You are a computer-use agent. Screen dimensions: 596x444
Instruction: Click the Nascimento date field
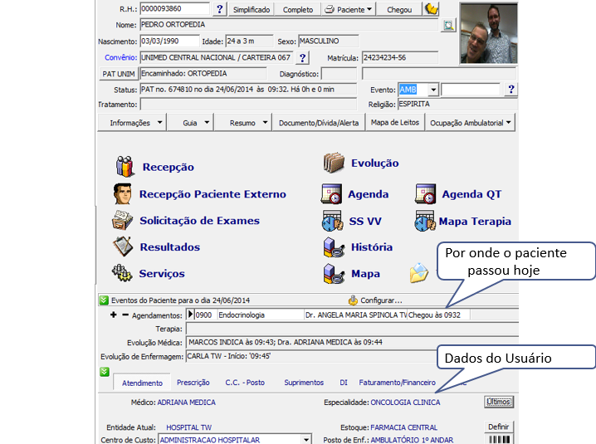(x=169, y=41)
